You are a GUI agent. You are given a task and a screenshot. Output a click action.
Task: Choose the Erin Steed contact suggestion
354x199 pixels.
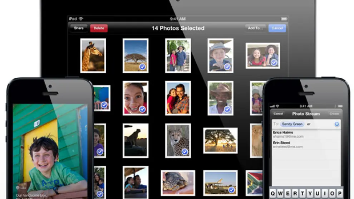[282, 145]
